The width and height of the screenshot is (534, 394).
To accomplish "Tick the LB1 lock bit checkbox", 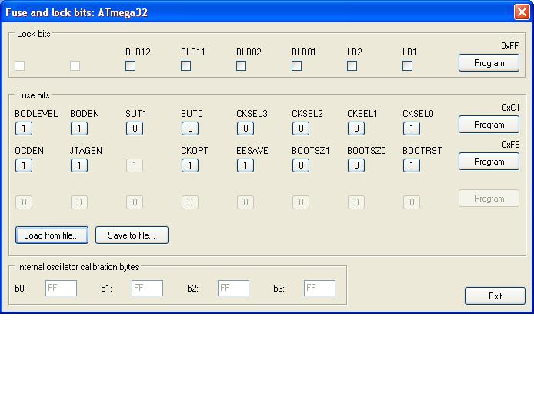I will 407,66.
